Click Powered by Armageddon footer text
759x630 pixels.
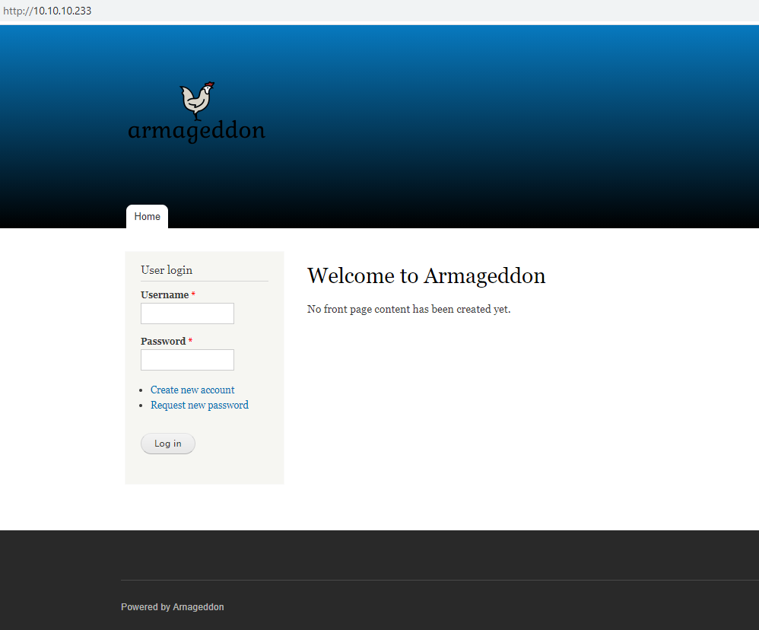172,607
